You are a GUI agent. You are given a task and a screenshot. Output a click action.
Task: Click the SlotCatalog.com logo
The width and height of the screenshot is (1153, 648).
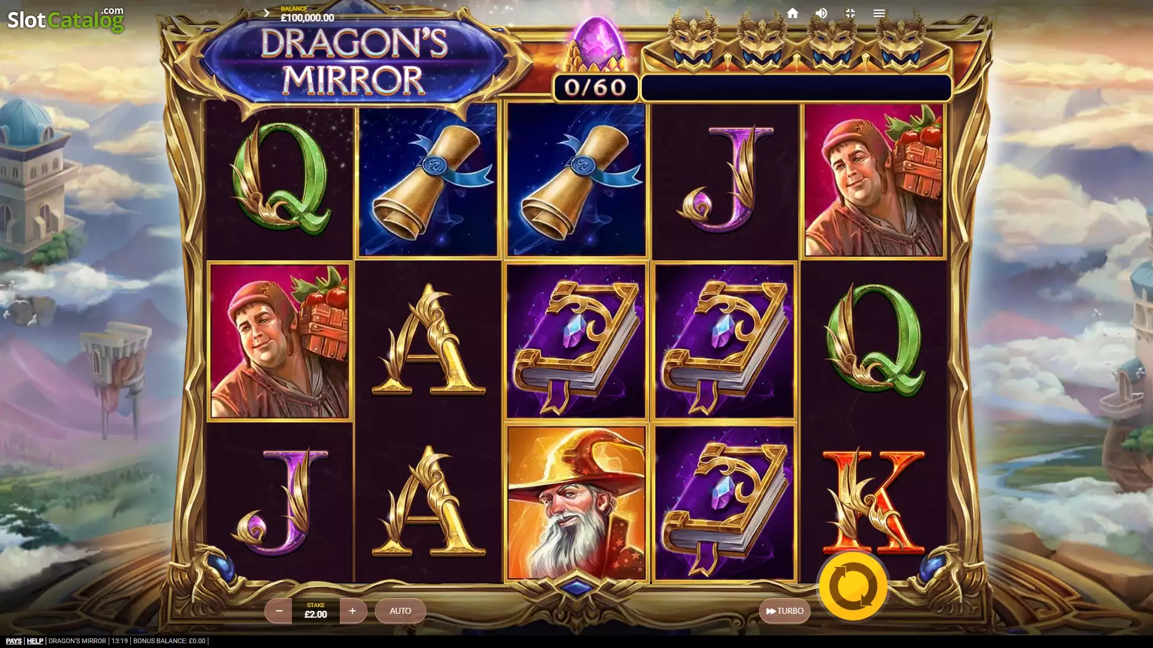65,19
